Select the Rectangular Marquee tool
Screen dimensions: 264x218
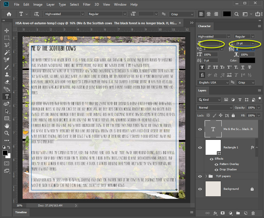pyautogui.click(x=7, y=38)
